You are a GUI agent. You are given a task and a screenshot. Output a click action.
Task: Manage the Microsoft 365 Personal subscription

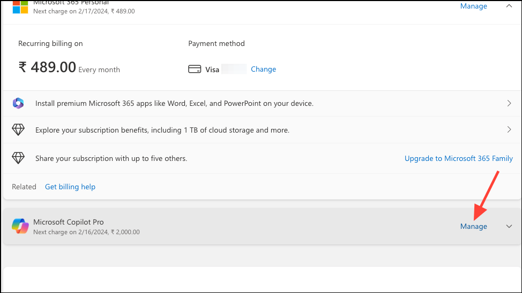pyautogui.click(x=473, y=6)
